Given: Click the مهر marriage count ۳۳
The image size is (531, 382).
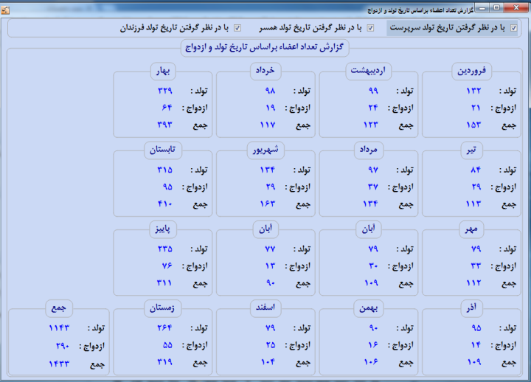Looking at the screenshot, I should click(x=476, y=265).
